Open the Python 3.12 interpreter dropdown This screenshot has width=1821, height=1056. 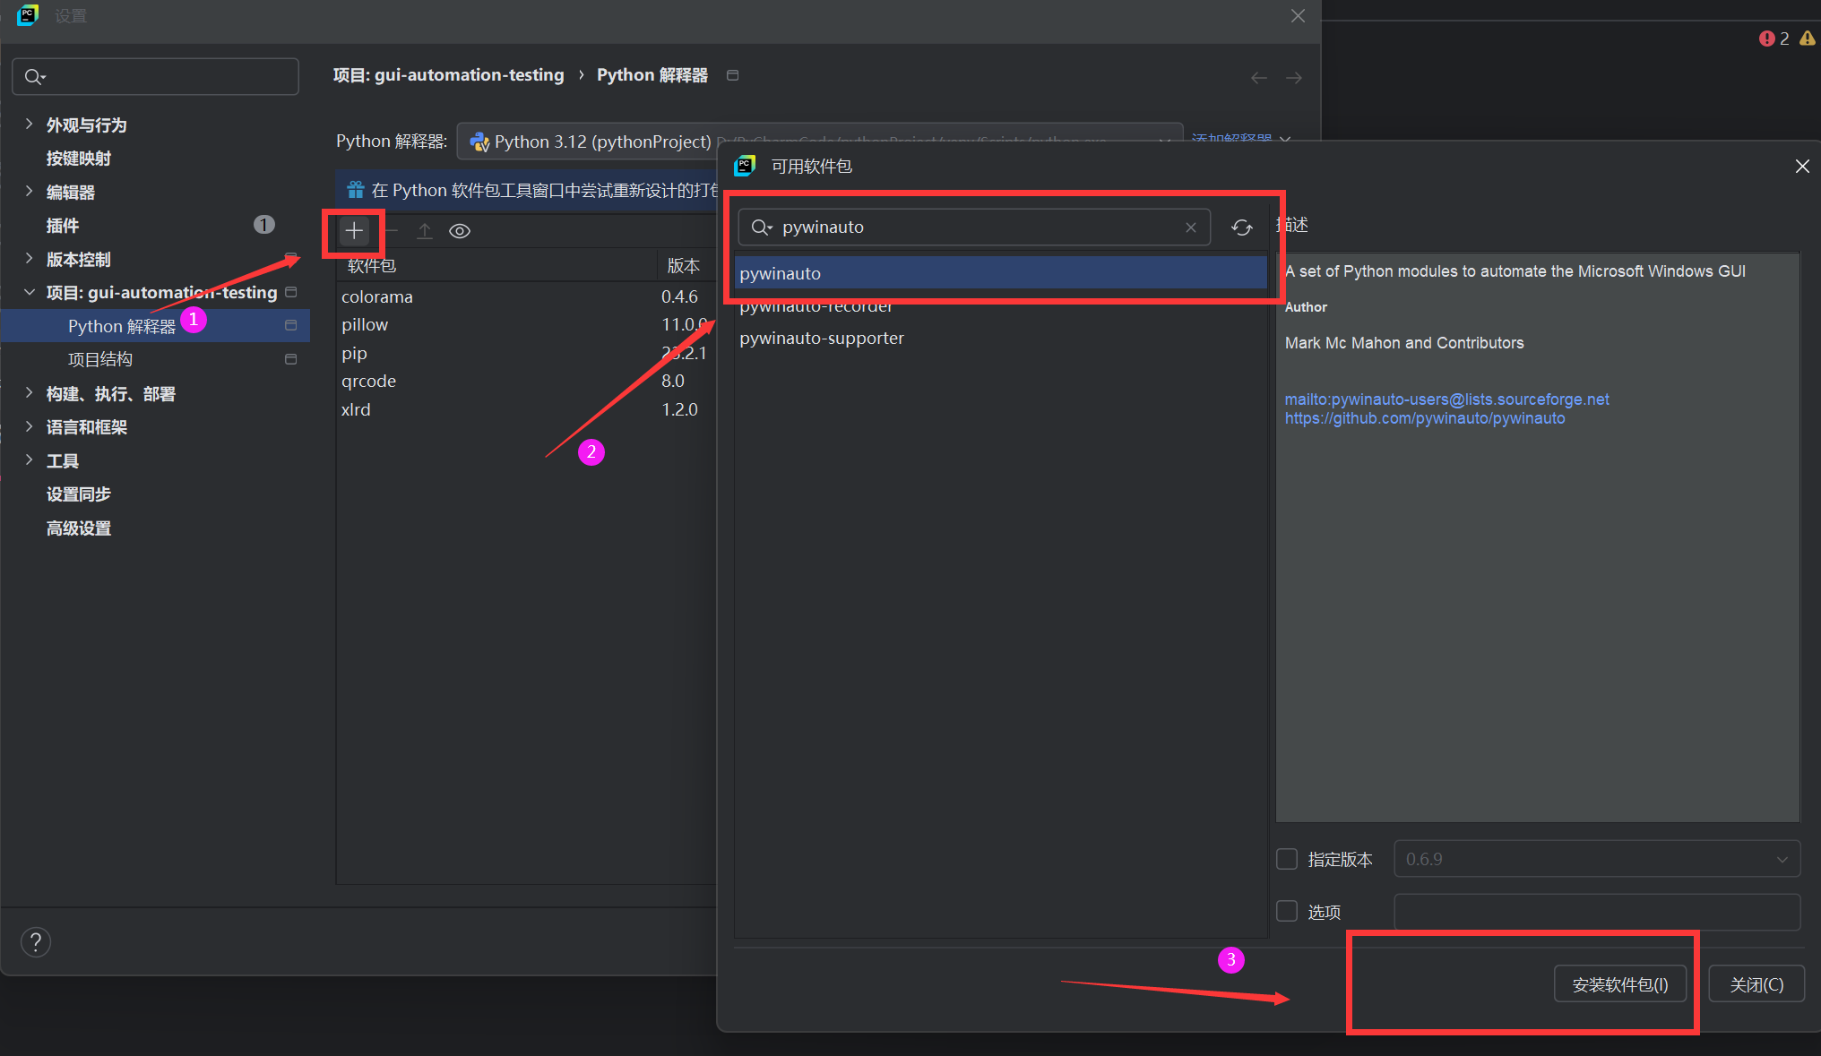coord(820,142)
